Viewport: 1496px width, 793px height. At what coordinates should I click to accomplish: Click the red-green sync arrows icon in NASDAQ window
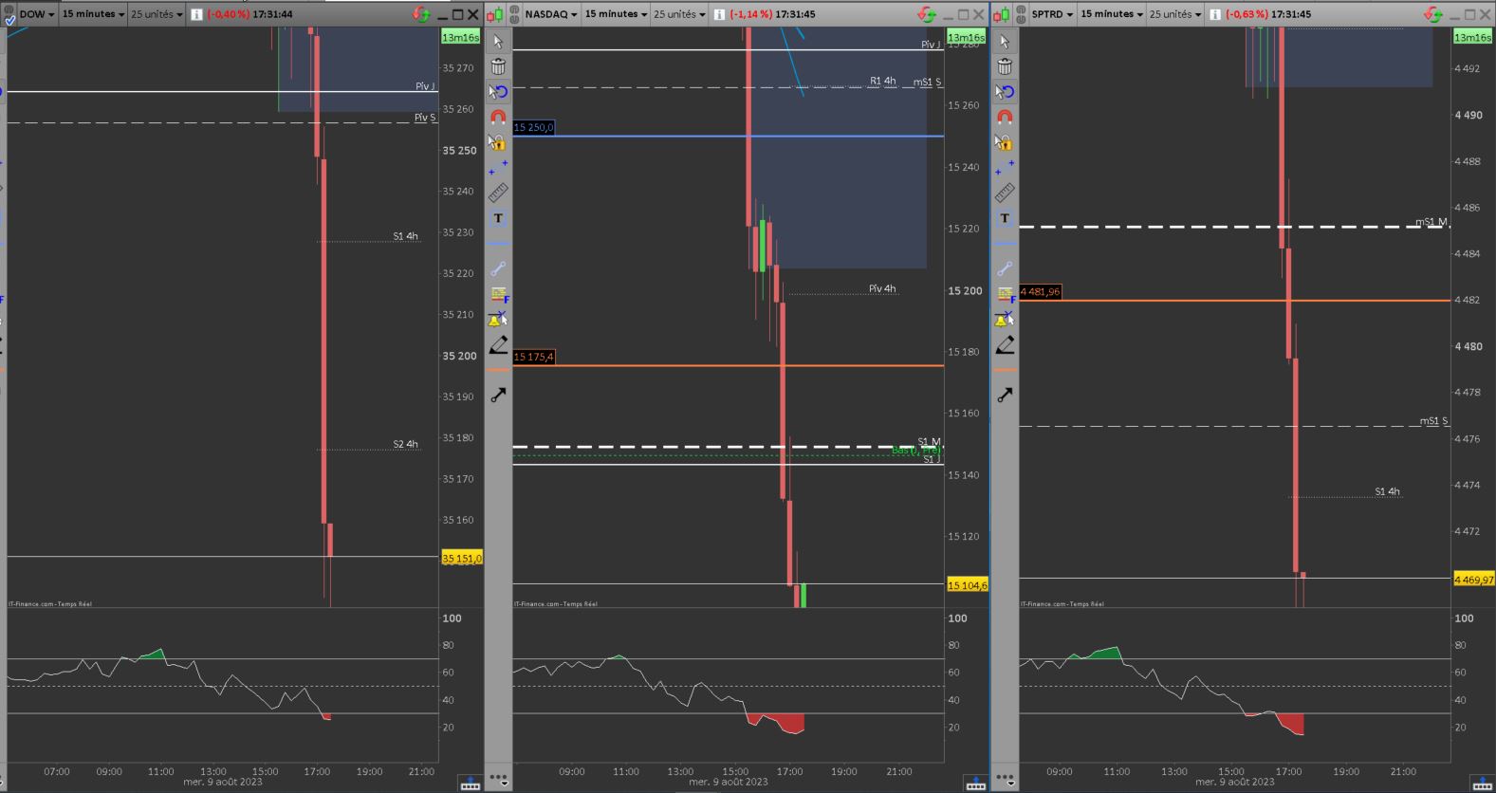[927, 14]
